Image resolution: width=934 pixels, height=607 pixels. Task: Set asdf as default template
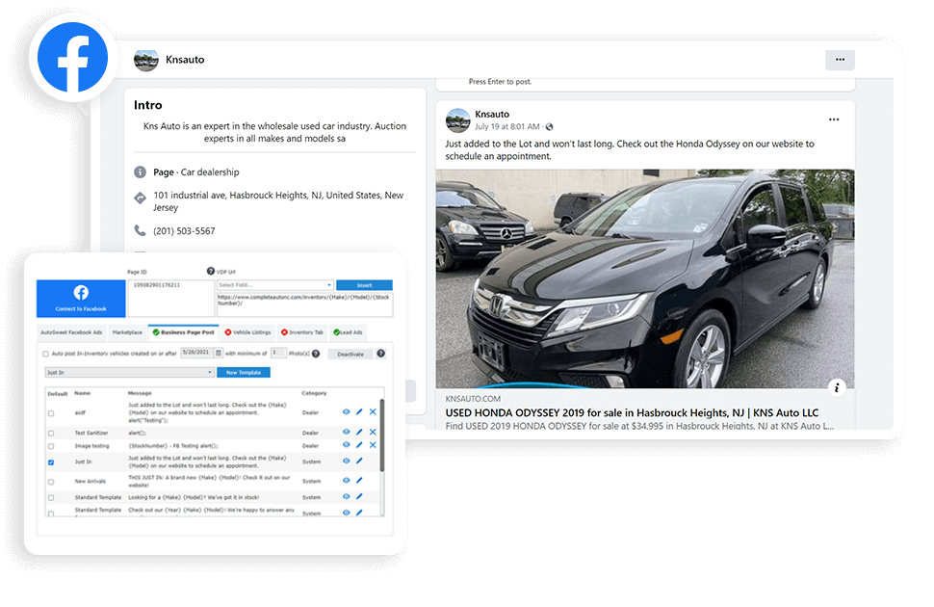click(51, 413)
